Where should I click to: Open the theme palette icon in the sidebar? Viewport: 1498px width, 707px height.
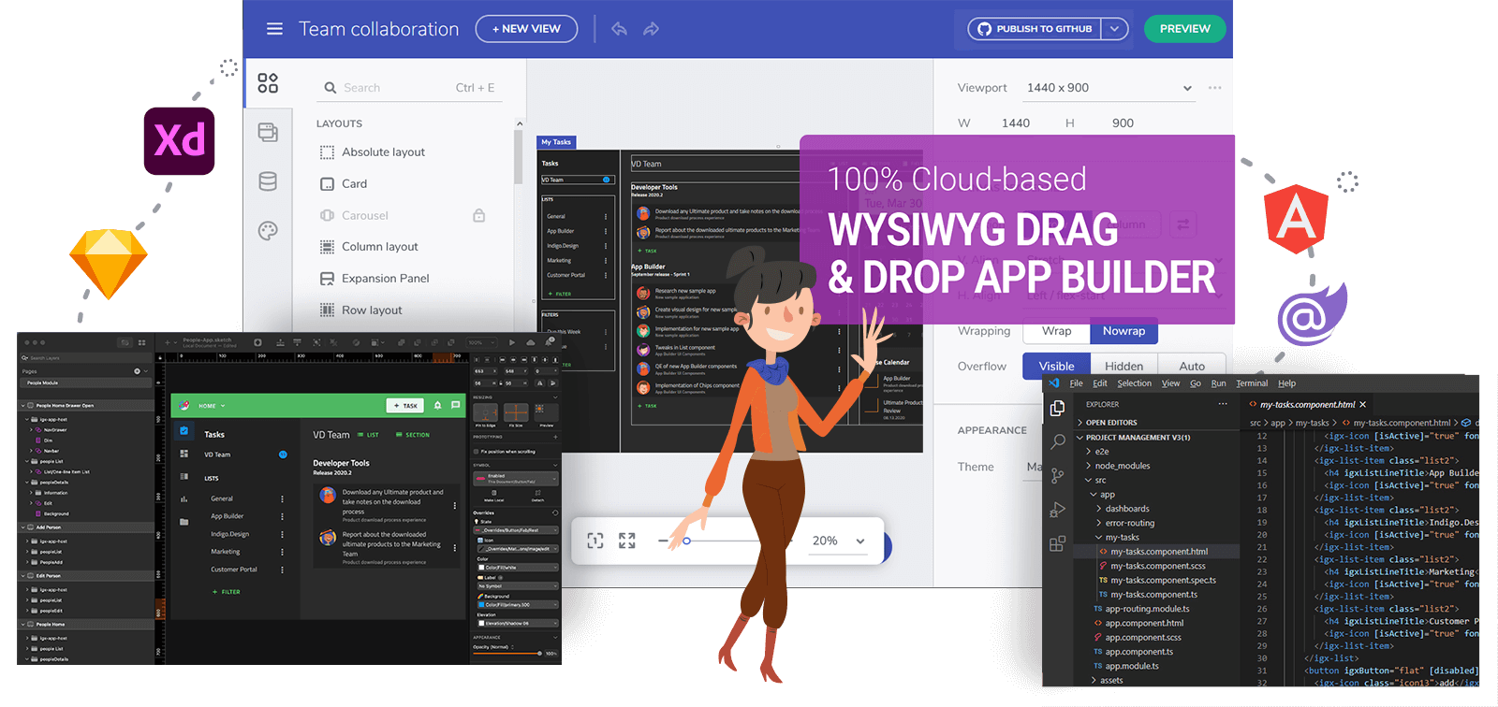(268, 231)
